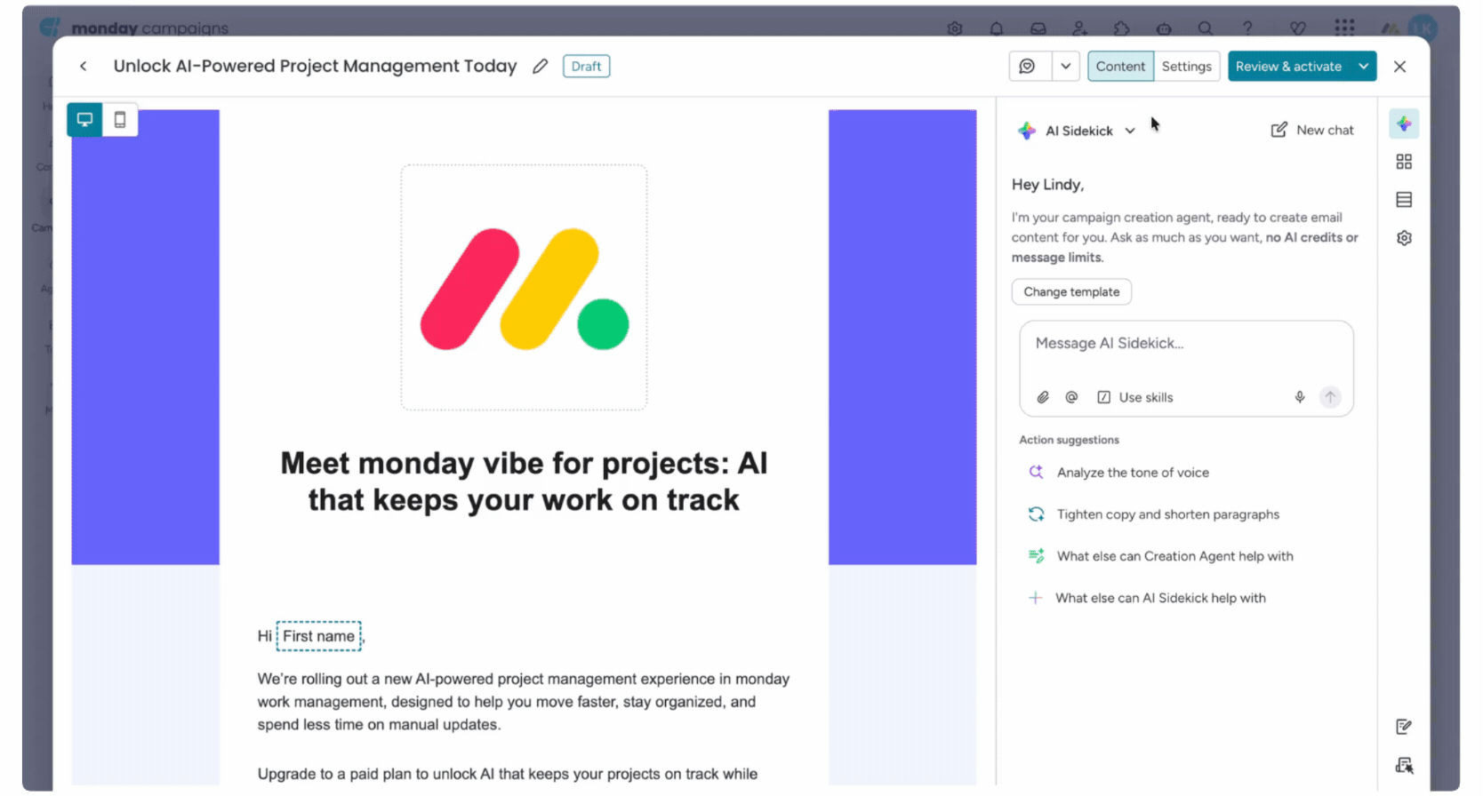Click the bottom sidebar icon with cursor
This screenshot has height=796, width=1483.
tap(1404, 765)
